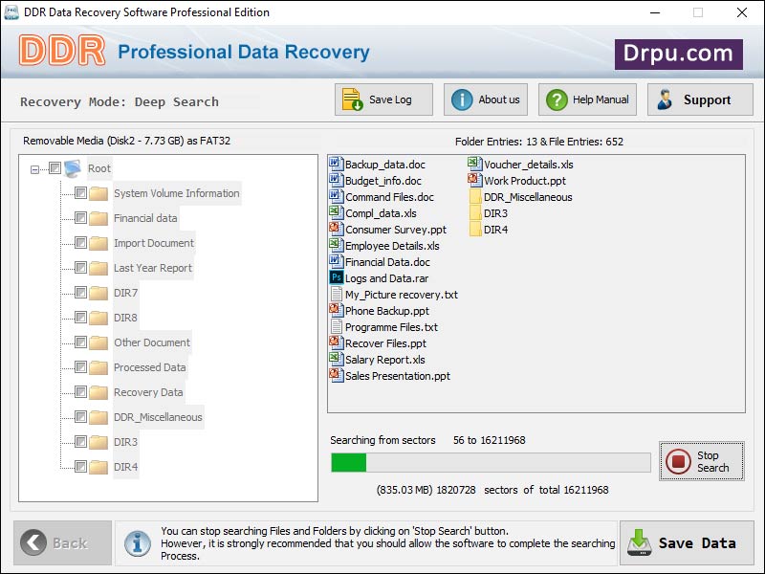Tick the Recovery Data checkbox
Image resolution: width=765 pixels, height=574 pixels.
(x=80, y=392)
